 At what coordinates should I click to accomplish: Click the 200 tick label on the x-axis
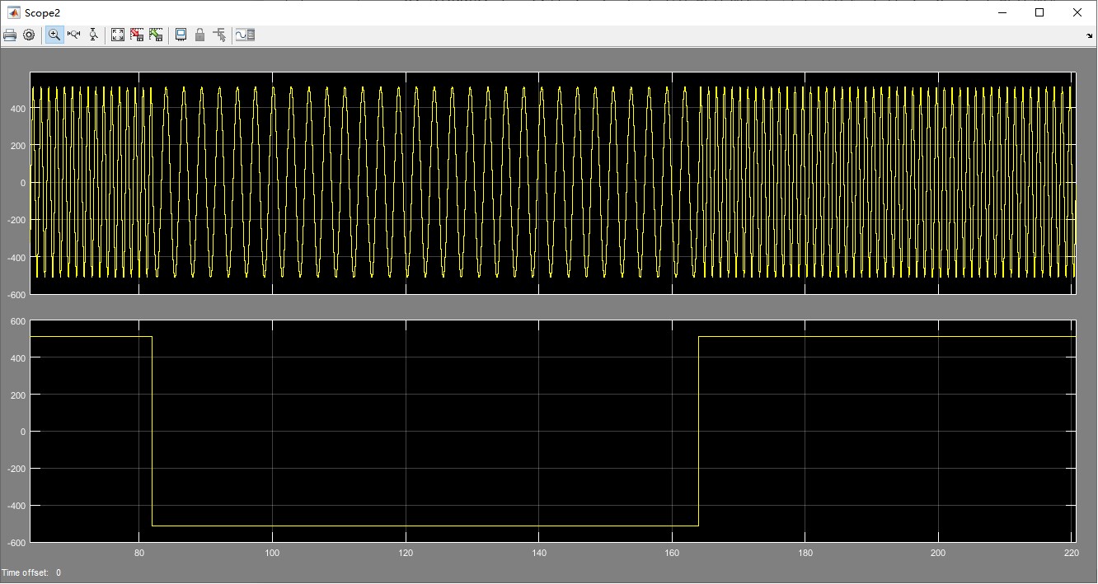(x=938, y=553)
